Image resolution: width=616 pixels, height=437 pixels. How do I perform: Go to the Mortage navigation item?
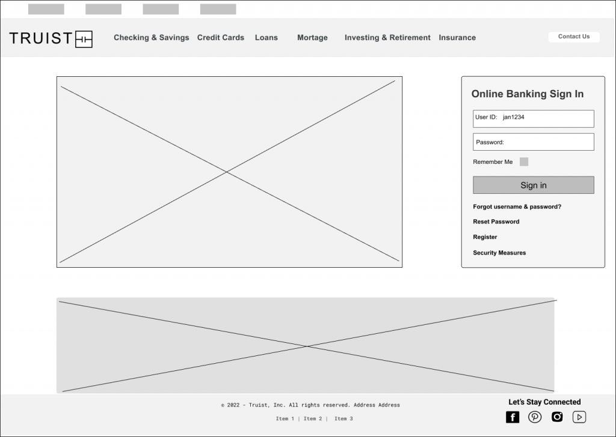[312, 37]
